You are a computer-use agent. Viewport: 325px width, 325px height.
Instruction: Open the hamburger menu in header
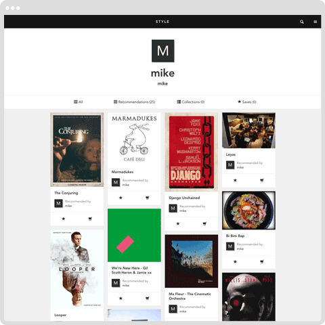pos(316,22)
